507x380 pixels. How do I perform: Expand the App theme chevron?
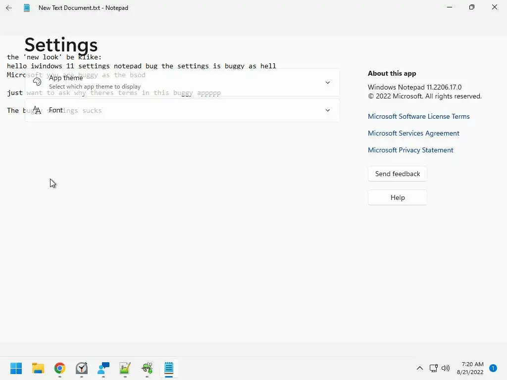point(328,83)
